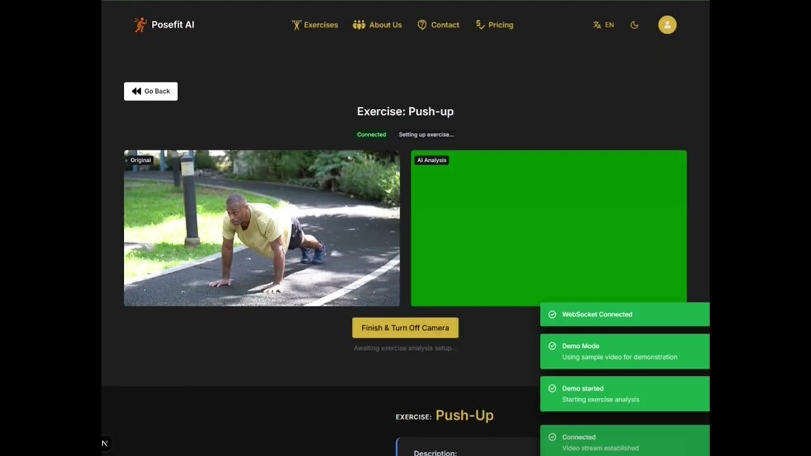Image resolution: width=811 pixels, height=456 pixels.
Task: Select Pricing from the navigation bar
Action: (x=495, y=25)
